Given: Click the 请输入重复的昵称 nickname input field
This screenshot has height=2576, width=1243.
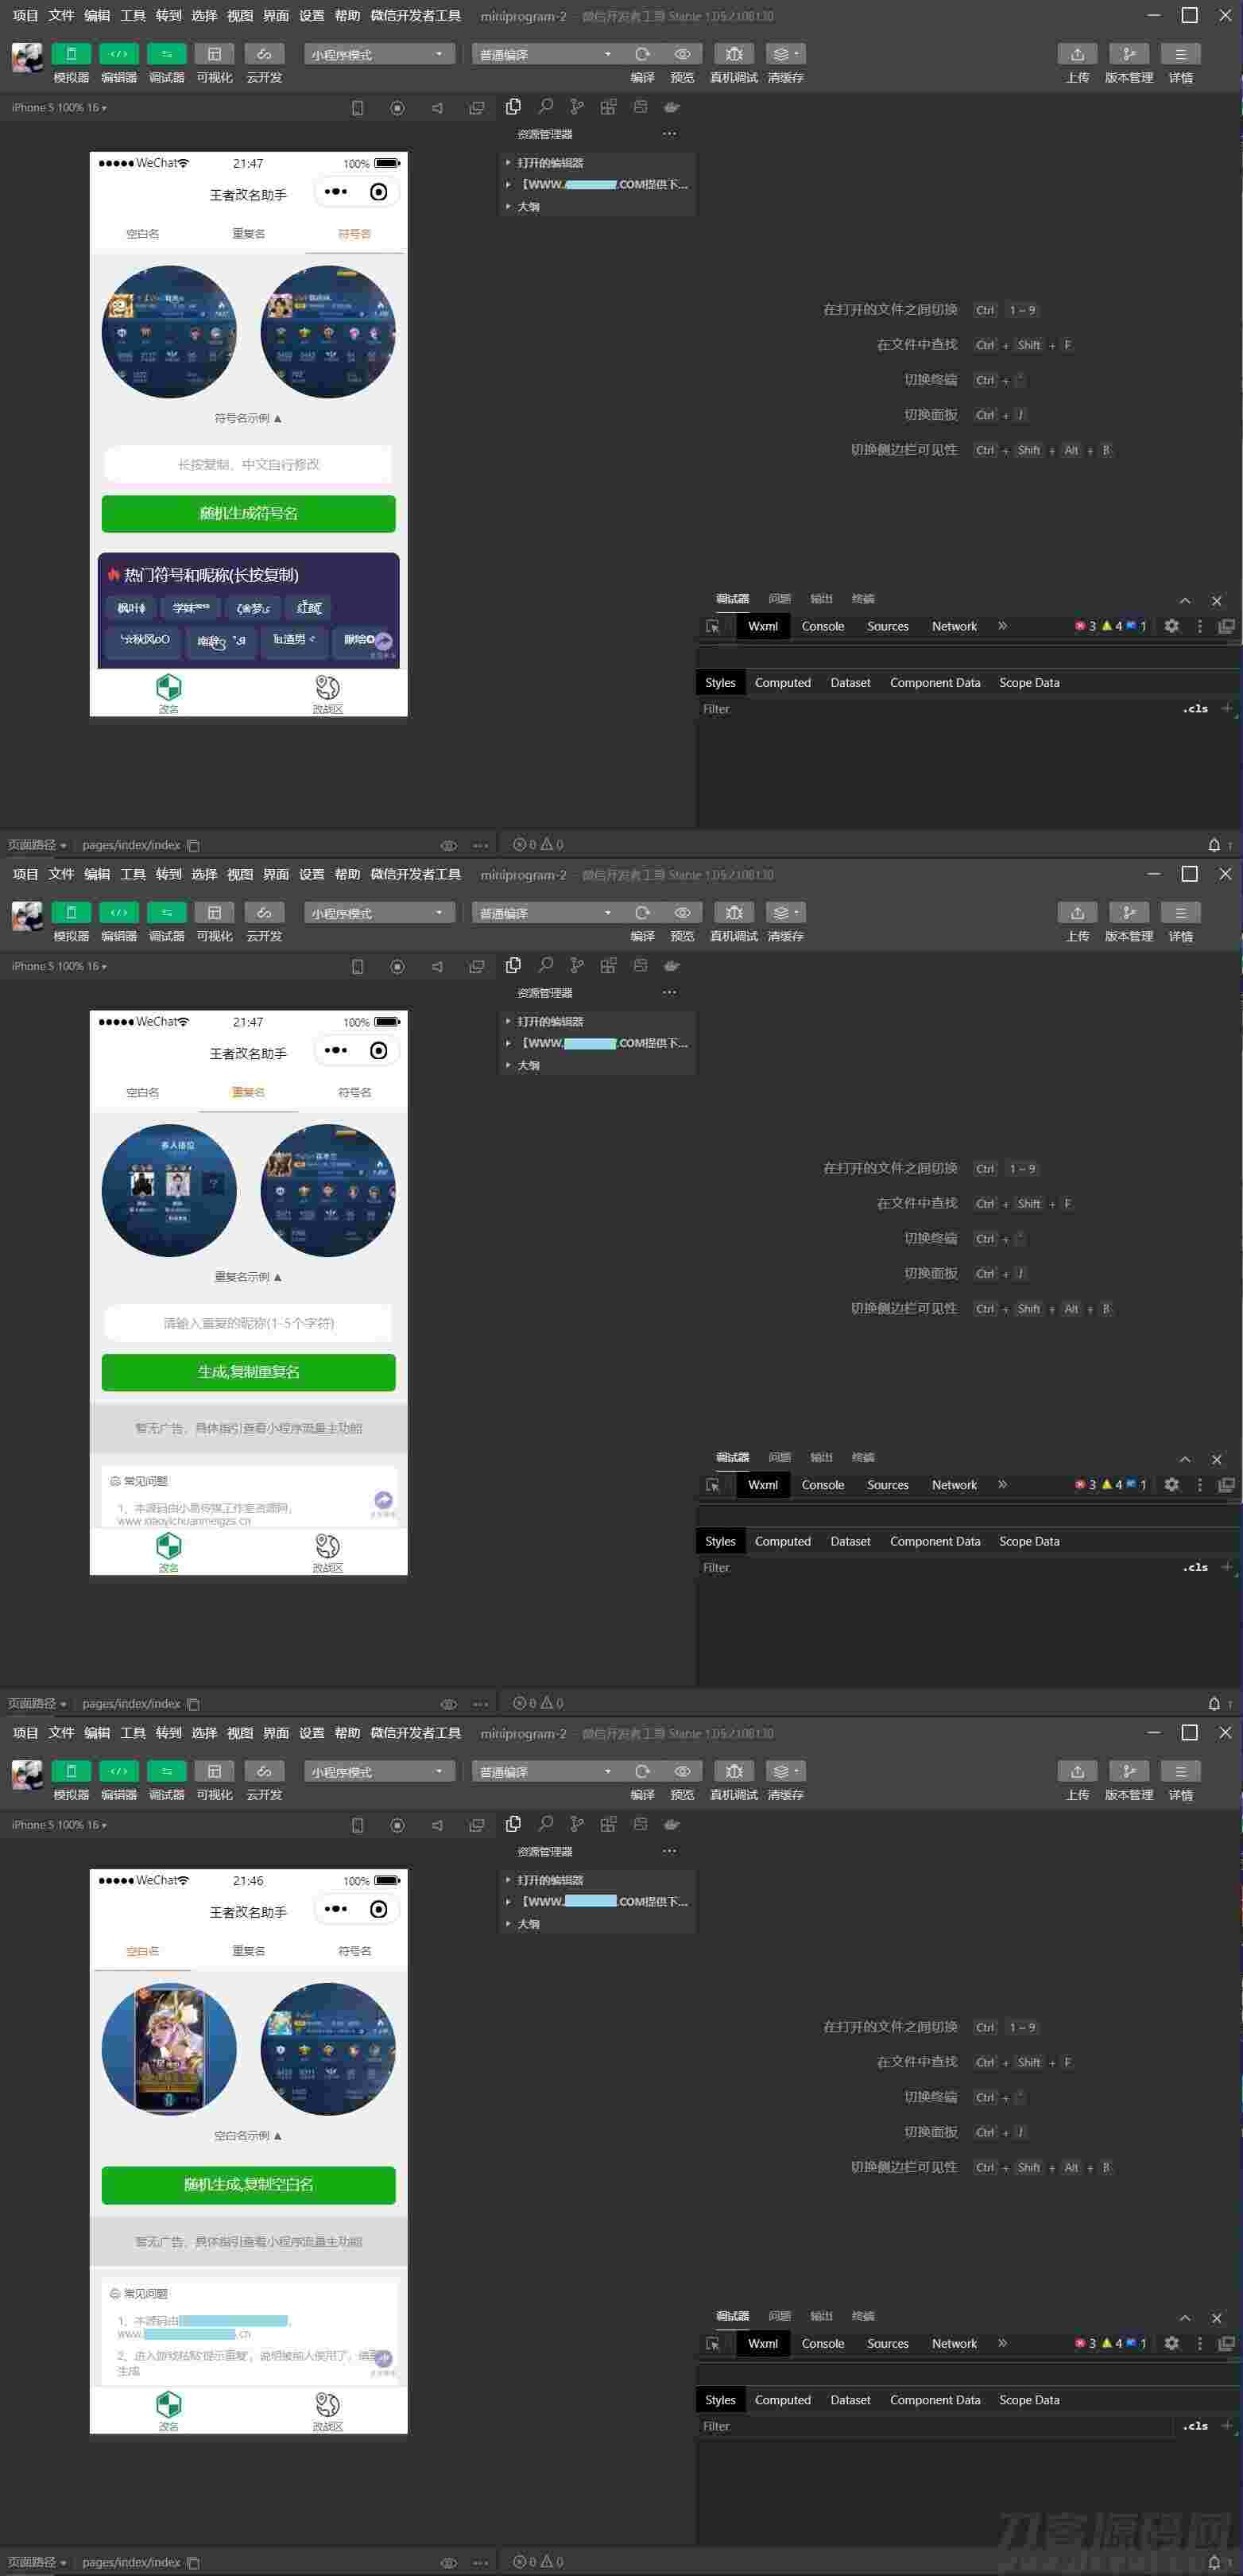Looking at the screenshot, I should tap(248, 1323).
